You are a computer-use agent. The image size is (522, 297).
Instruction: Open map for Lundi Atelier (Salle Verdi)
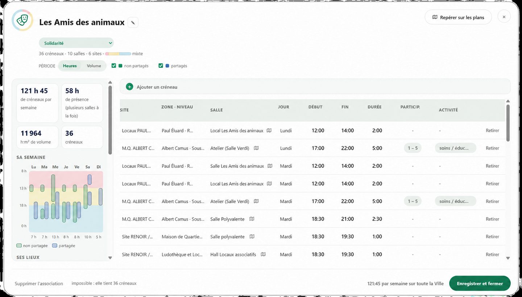(x=256, y=148)
